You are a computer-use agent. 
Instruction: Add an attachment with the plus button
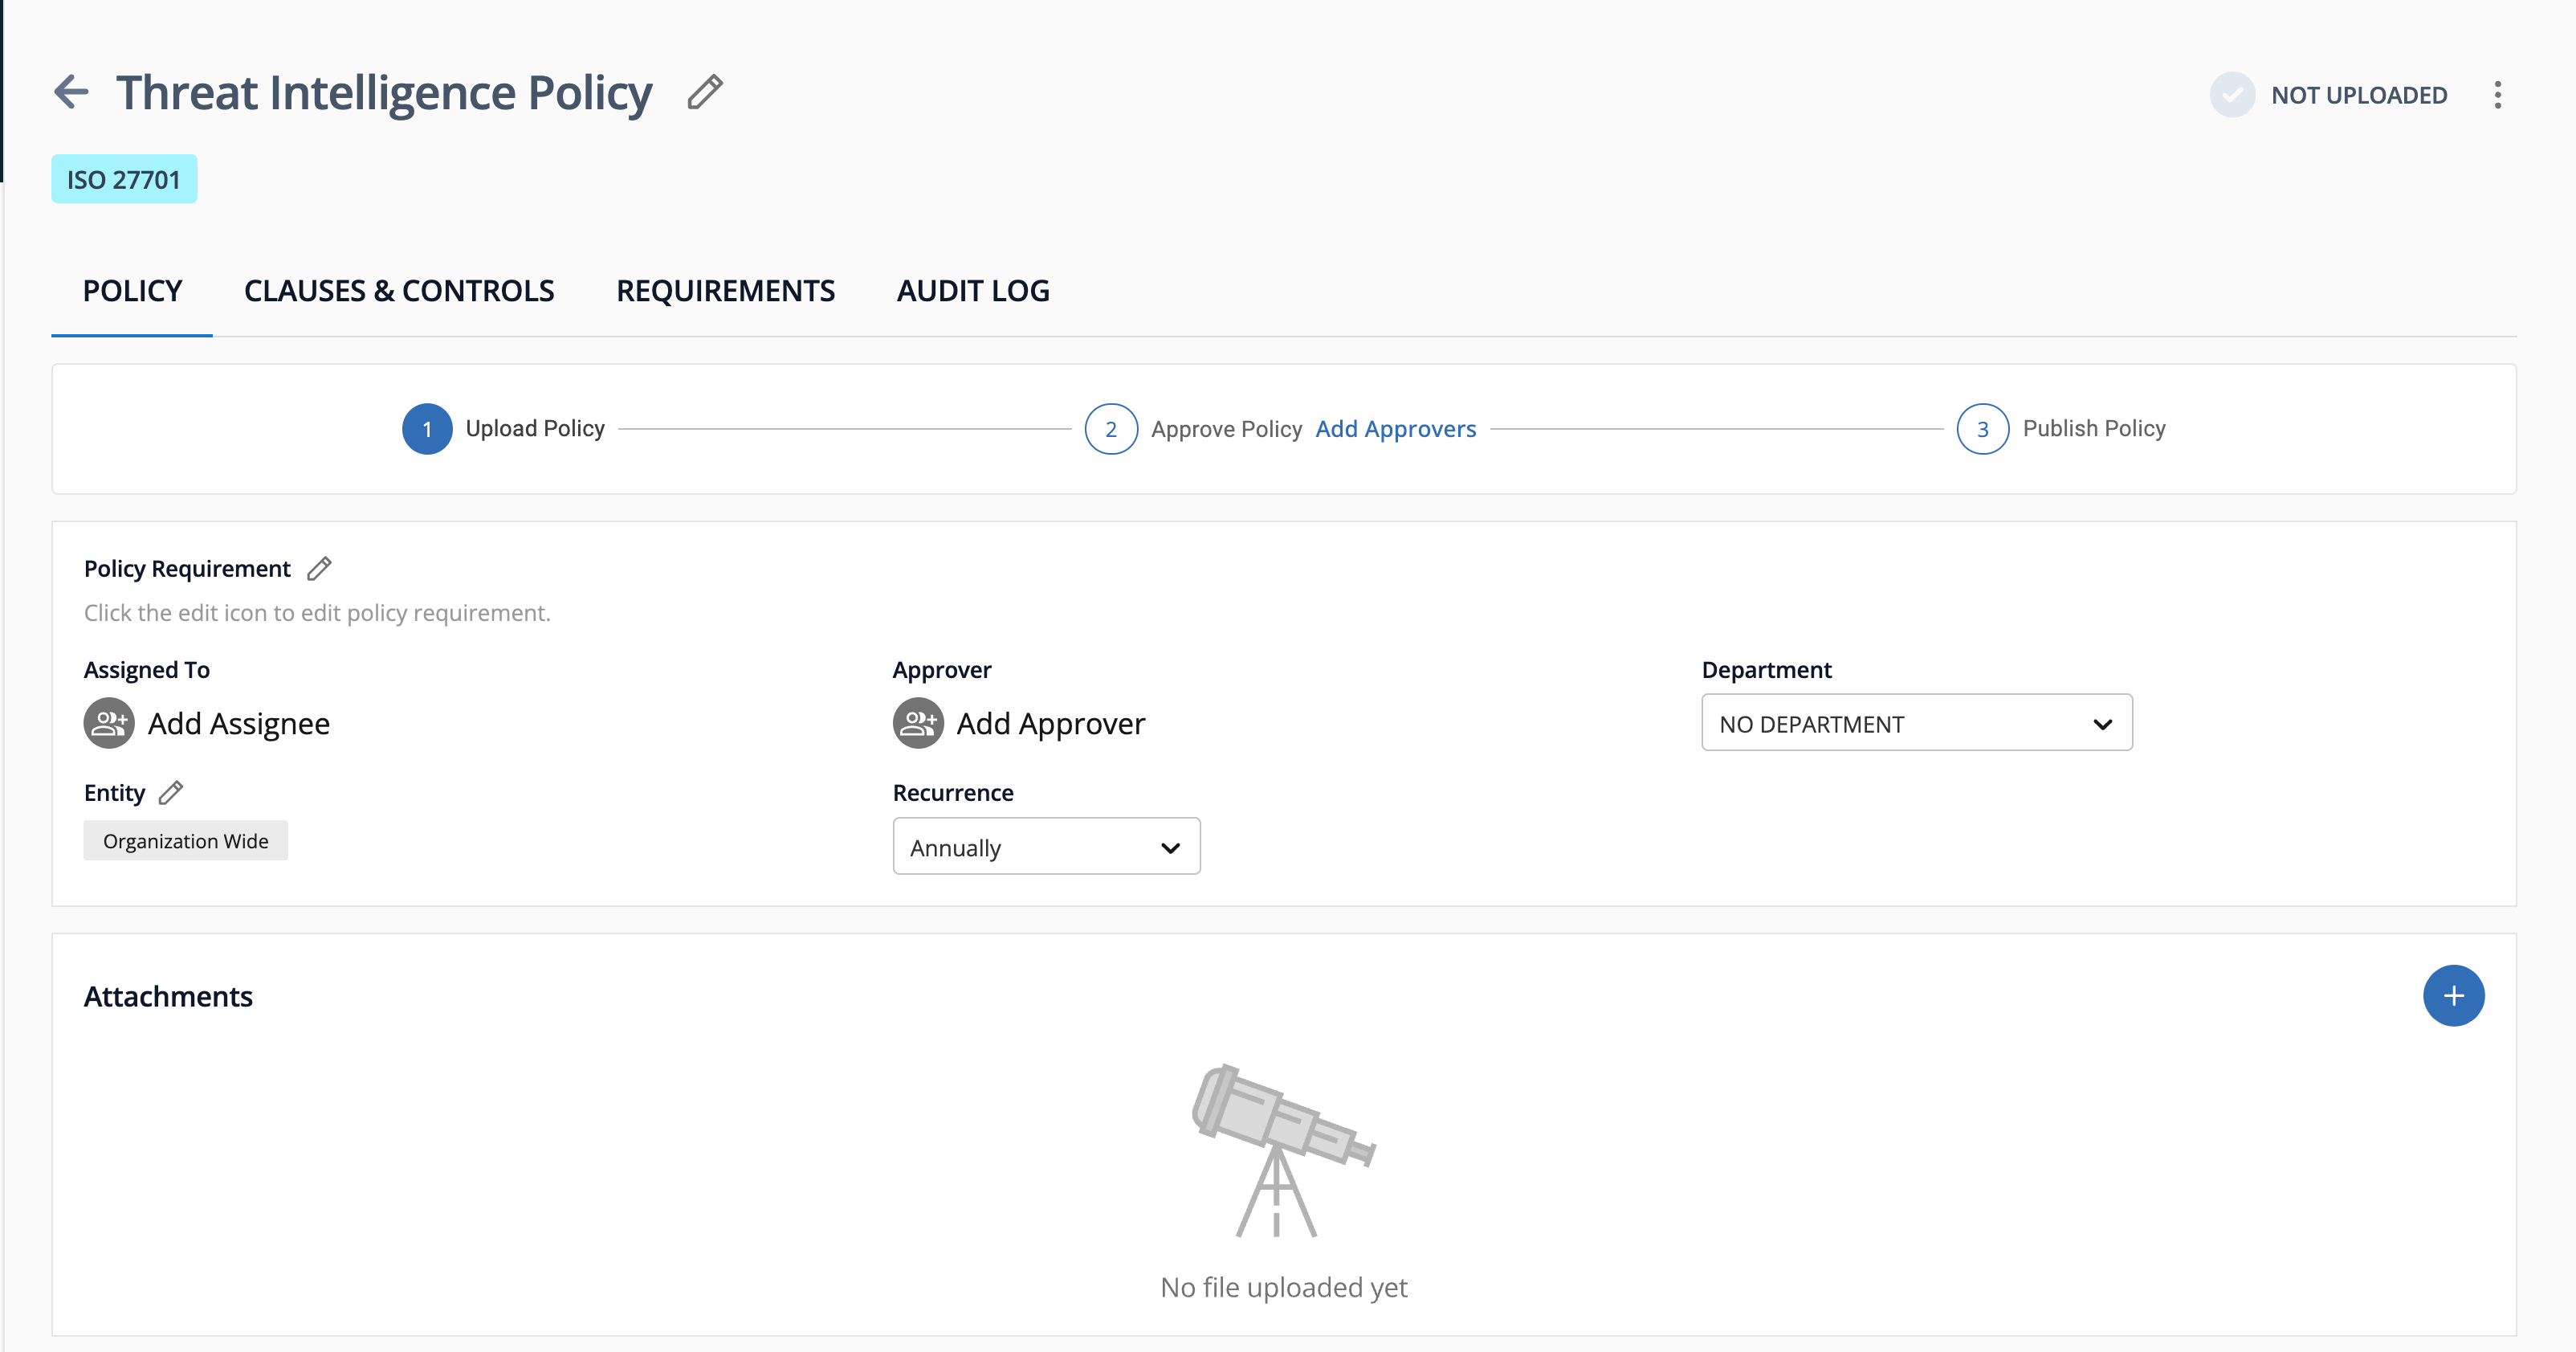pos(2453,996)
